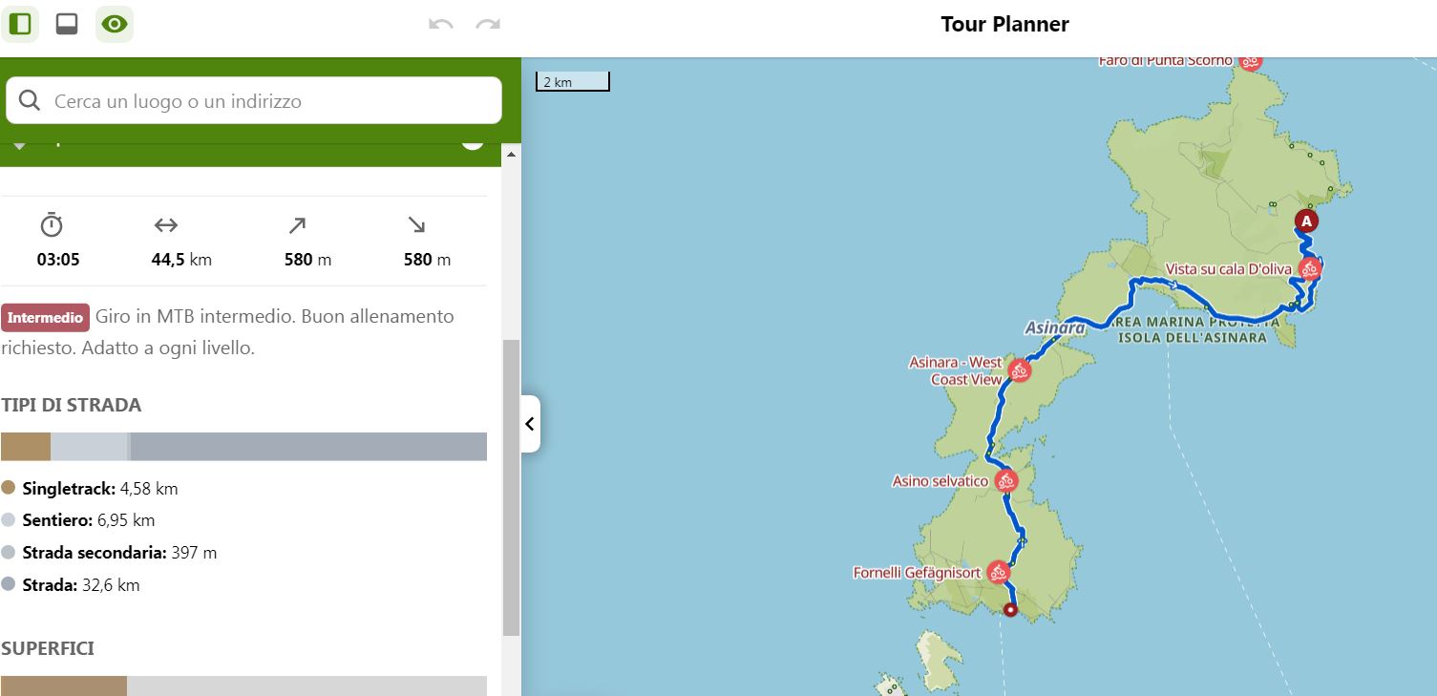Click the route end point marker
The image size is (1437, 696).
[1010, 610]
